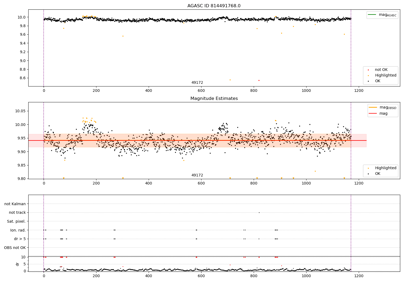This screenshot has width=404, height=282.
Task: Click the '49172' label in the top plot
Action: click(197, 83)
